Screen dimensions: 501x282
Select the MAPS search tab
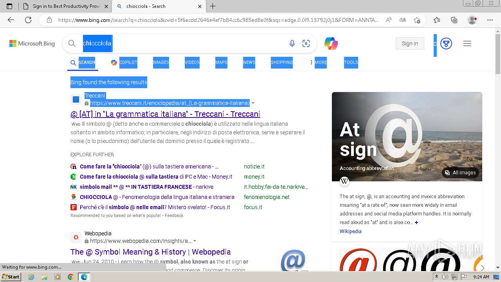coord(221,62)
